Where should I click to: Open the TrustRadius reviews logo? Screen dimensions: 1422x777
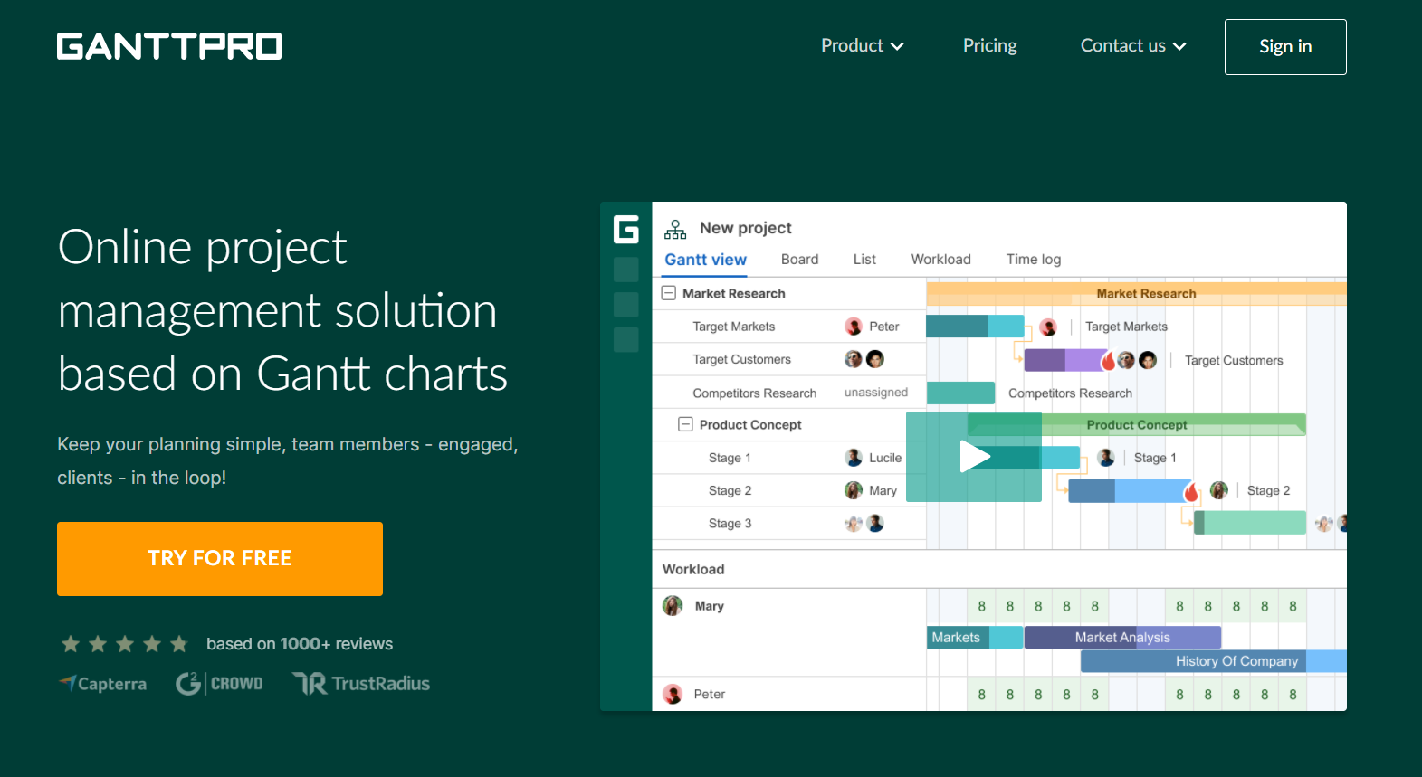pos(361,684)
